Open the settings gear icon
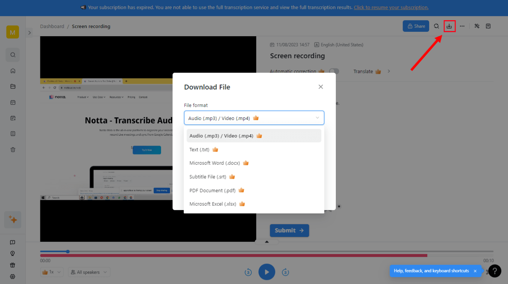The image size is (508, 284). (13, 277)
